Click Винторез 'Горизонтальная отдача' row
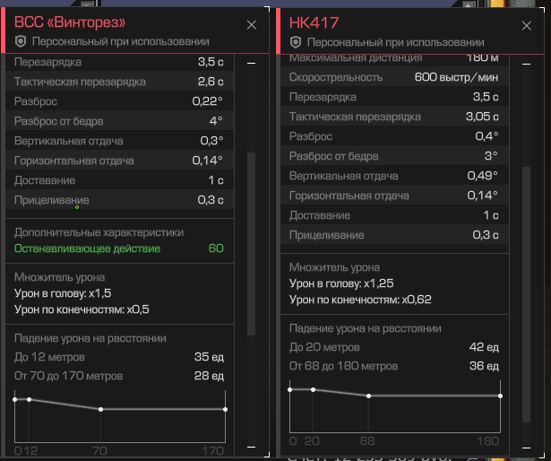 [x=119, y=161]
